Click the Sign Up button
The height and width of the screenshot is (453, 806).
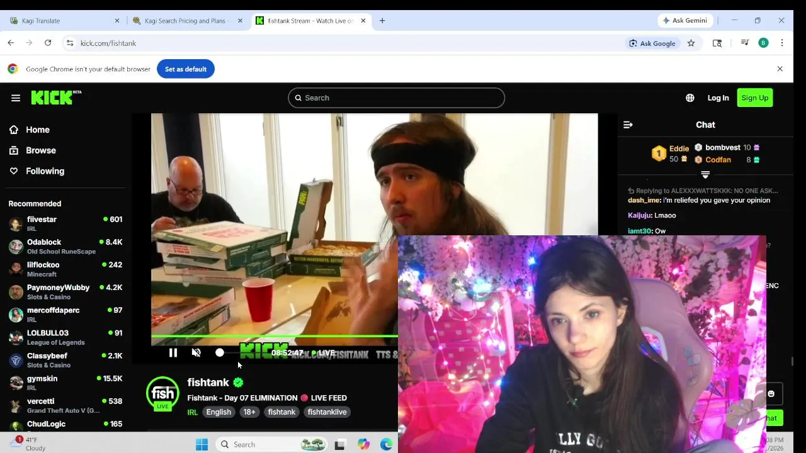click(754, 98)
